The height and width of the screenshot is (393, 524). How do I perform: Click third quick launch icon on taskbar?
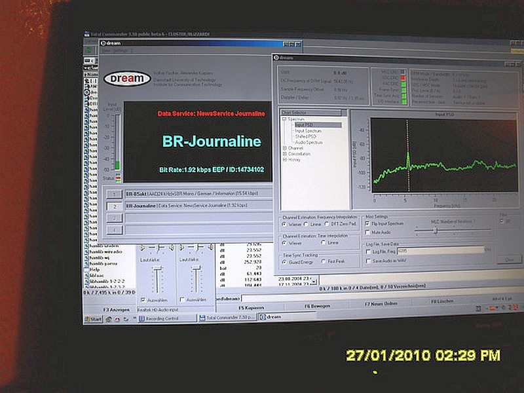[x=126, y=320]
